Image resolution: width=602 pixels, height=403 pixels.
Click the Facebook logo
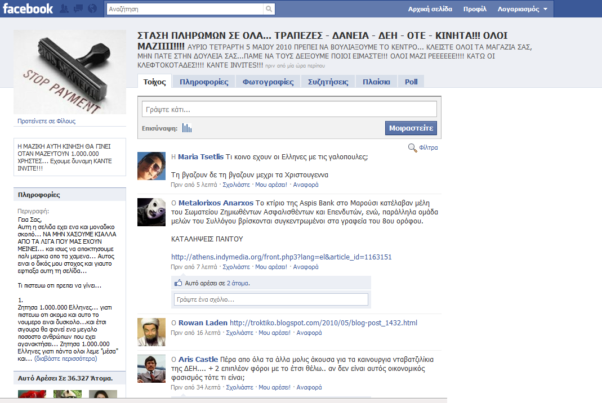(x=28, y=8)
